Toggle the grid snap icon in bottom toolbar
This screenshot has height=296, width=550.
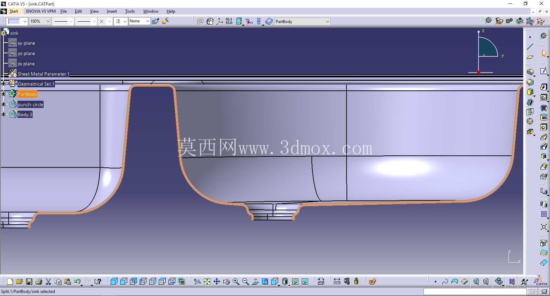click(x=512, y=282)
